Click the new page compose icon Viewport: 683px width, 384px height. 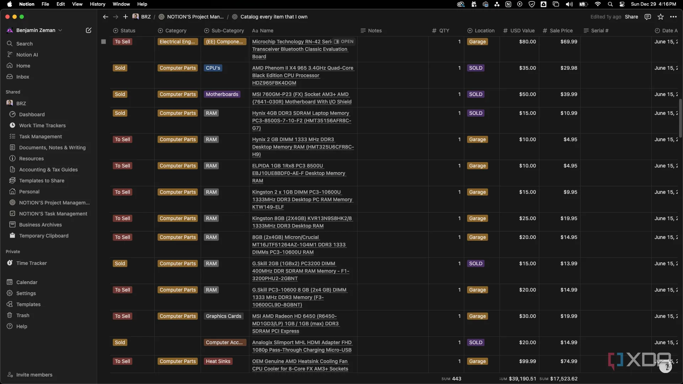pyautogui.click(x=89, y=30)
